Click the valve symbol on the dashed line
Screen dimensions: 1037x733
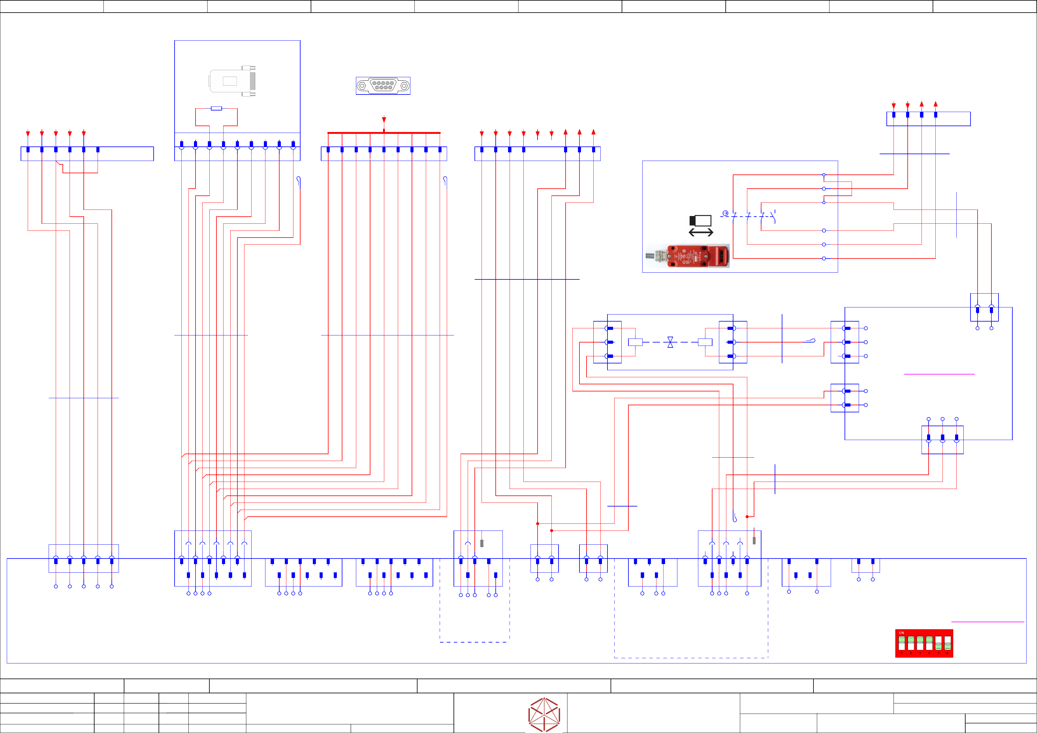click(x=670, y=342)
